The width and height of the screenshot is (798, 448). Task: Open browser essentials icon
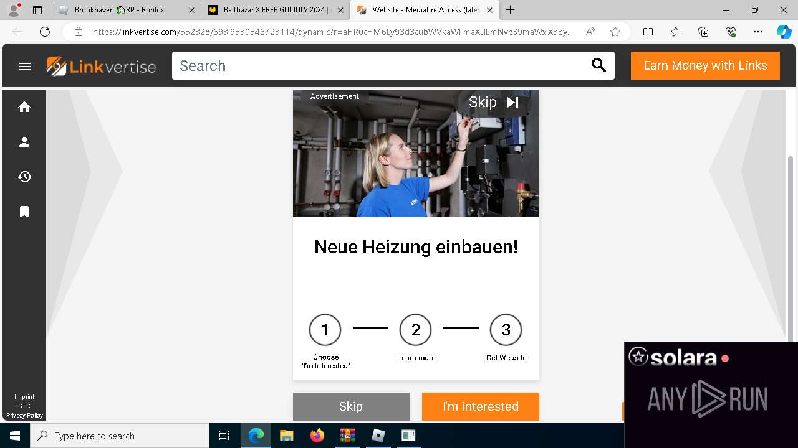731,32
